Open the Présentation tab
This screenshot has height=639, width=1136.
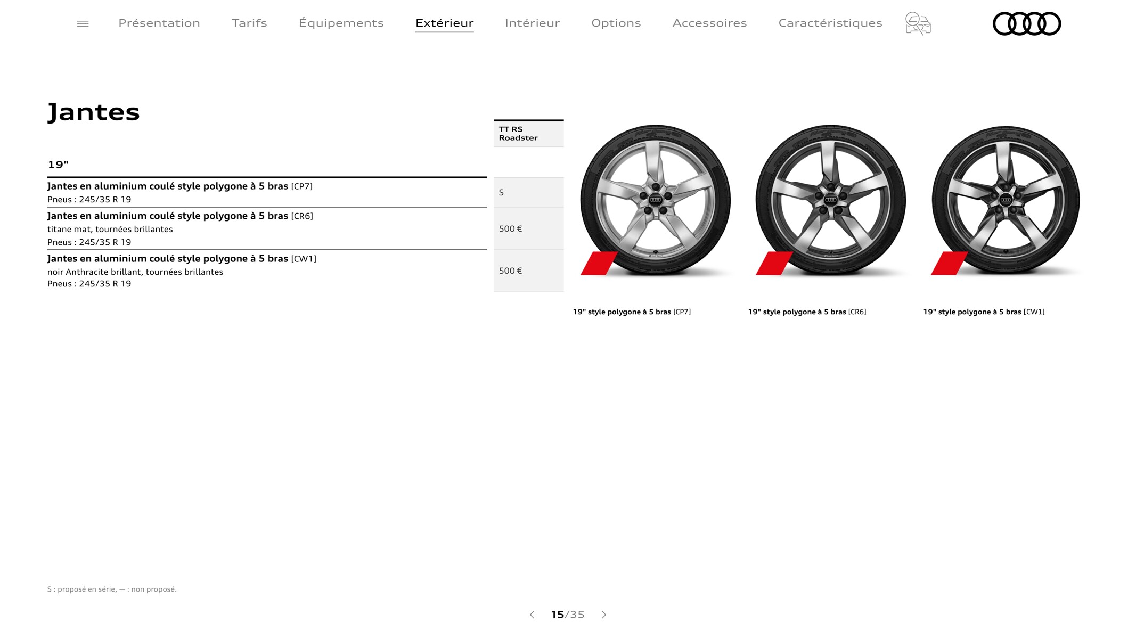point(159,23)
